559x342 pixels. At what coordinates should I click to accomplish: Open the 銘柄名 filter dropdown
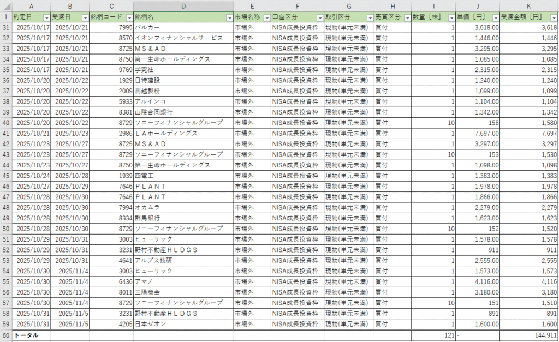[229, 17]
